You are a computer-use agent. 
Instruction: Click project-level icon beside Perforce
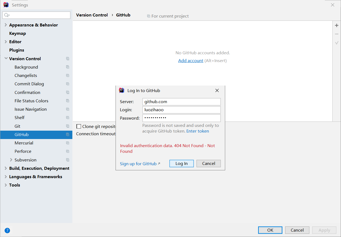coord(67,151)
